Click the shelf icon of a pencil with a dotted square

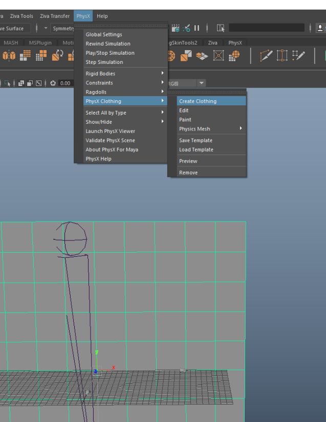298,55
